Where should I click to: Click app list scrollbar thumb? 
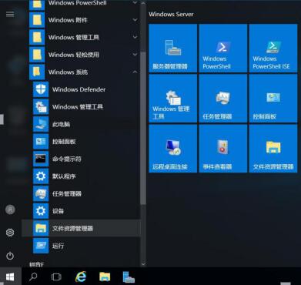tap(143, 128)
